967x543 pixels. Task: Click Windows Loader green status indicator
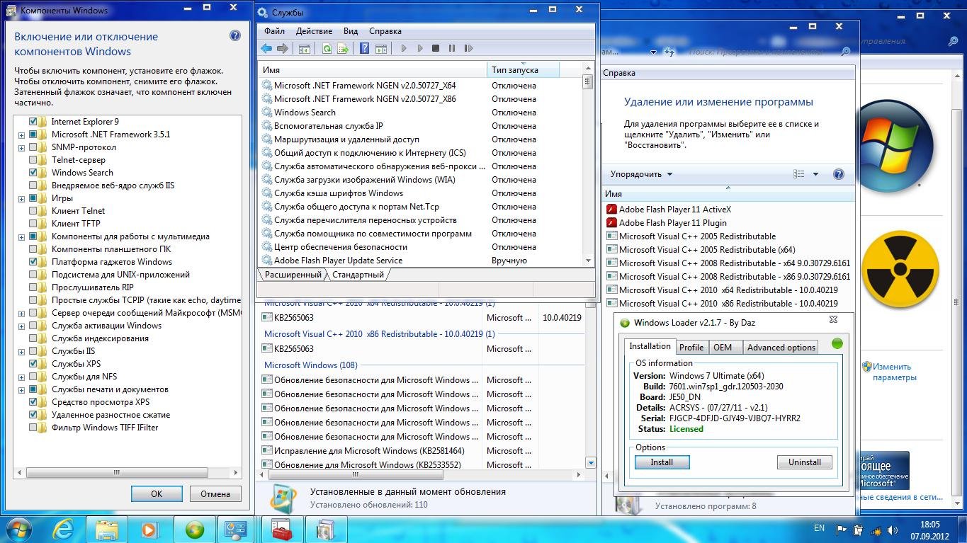coord(837,344)
